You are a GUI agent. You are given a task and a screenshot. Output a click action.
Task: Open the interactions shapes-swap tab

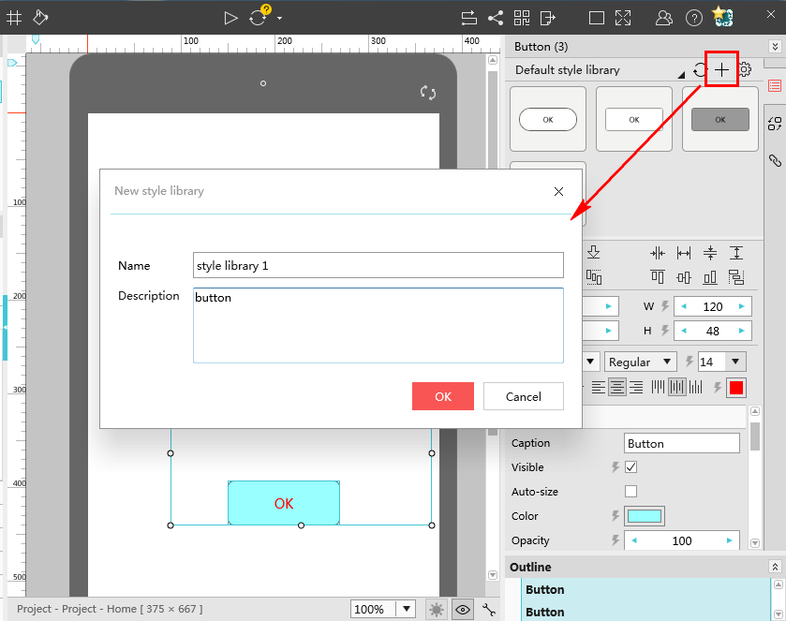click(775, 124)
